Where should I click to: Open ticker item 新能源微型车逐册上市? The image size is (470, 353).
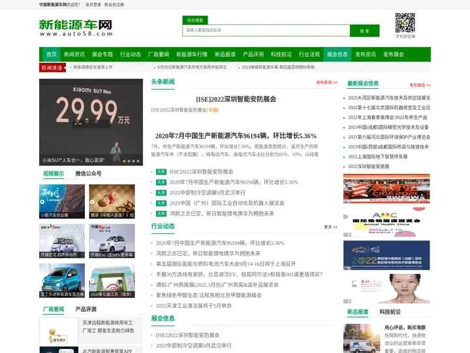click(x=93, y=67)
